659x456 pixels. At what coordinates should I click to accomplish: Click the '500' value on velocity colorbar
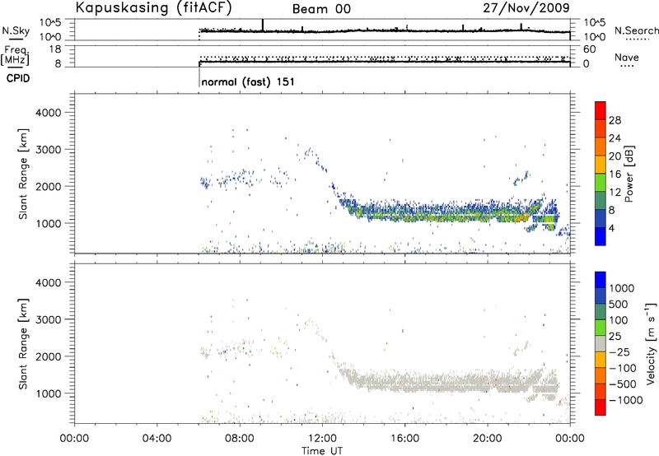click(x=619, y=304)
